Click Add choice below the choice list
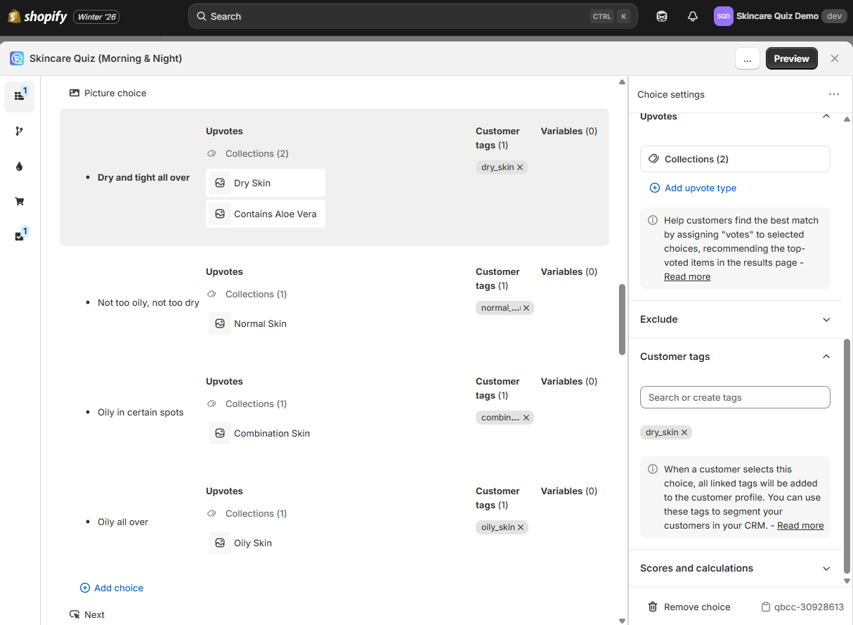Screen dimensions: 853x625 111,588
